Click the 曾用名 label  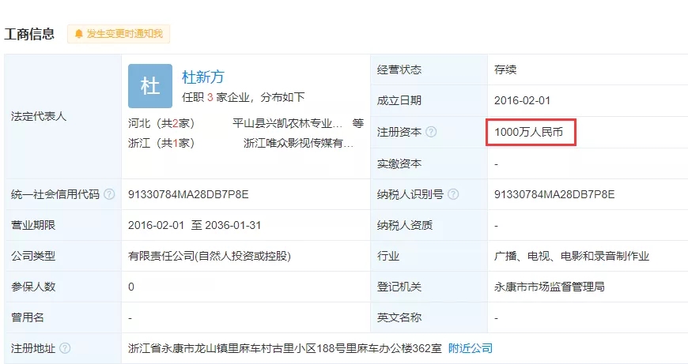click(28, 317)
